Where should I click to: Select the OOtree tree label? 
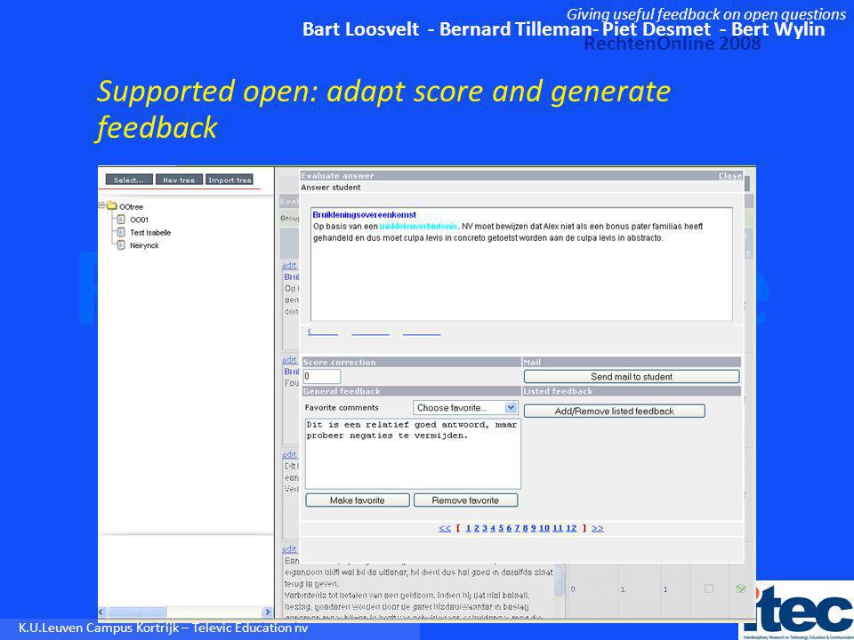(x=132, y=207)
